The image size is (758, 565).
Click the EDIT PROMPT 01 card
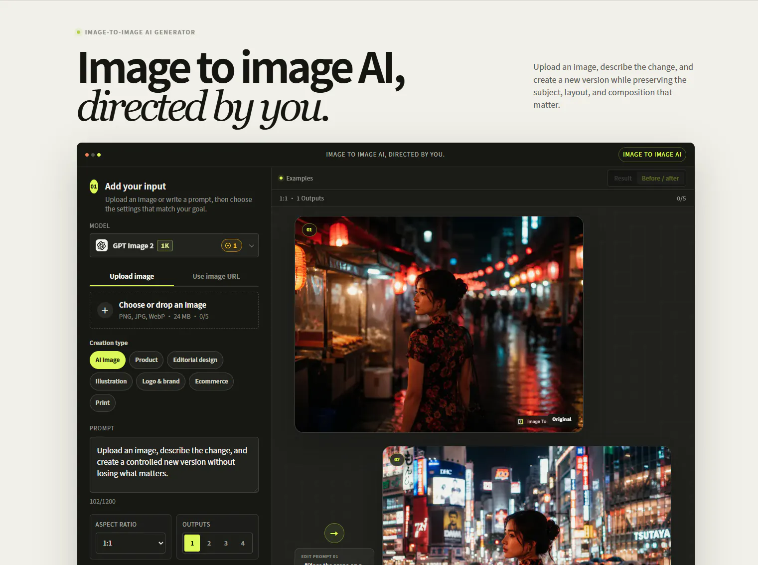click(x=334, y=557)
